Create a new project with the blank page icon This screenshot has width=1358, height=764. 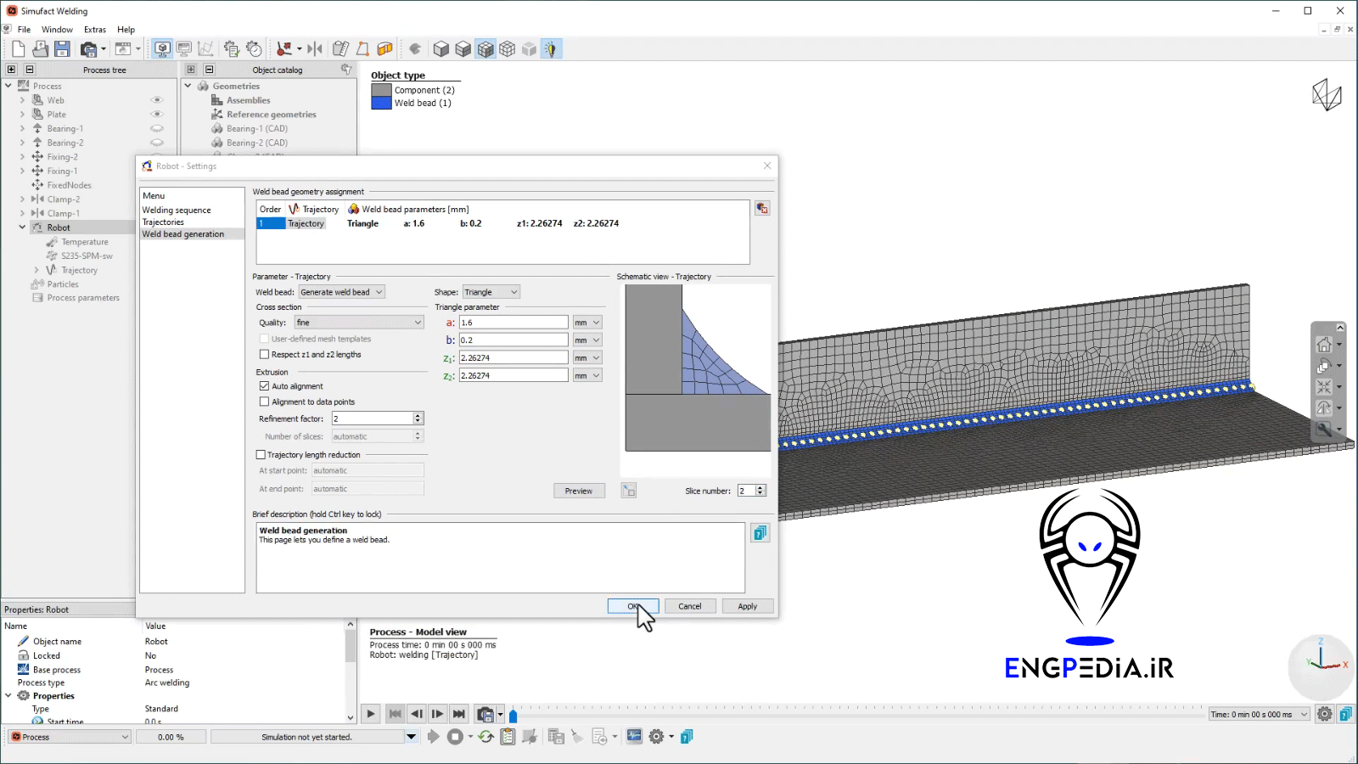[19, 49]
